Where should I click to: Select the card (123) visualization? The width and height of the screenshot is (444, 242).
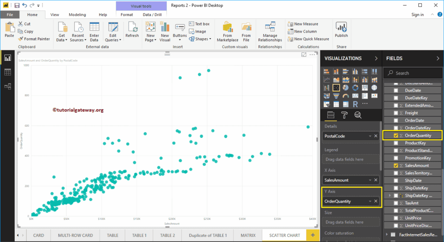[x=355, y=96]
